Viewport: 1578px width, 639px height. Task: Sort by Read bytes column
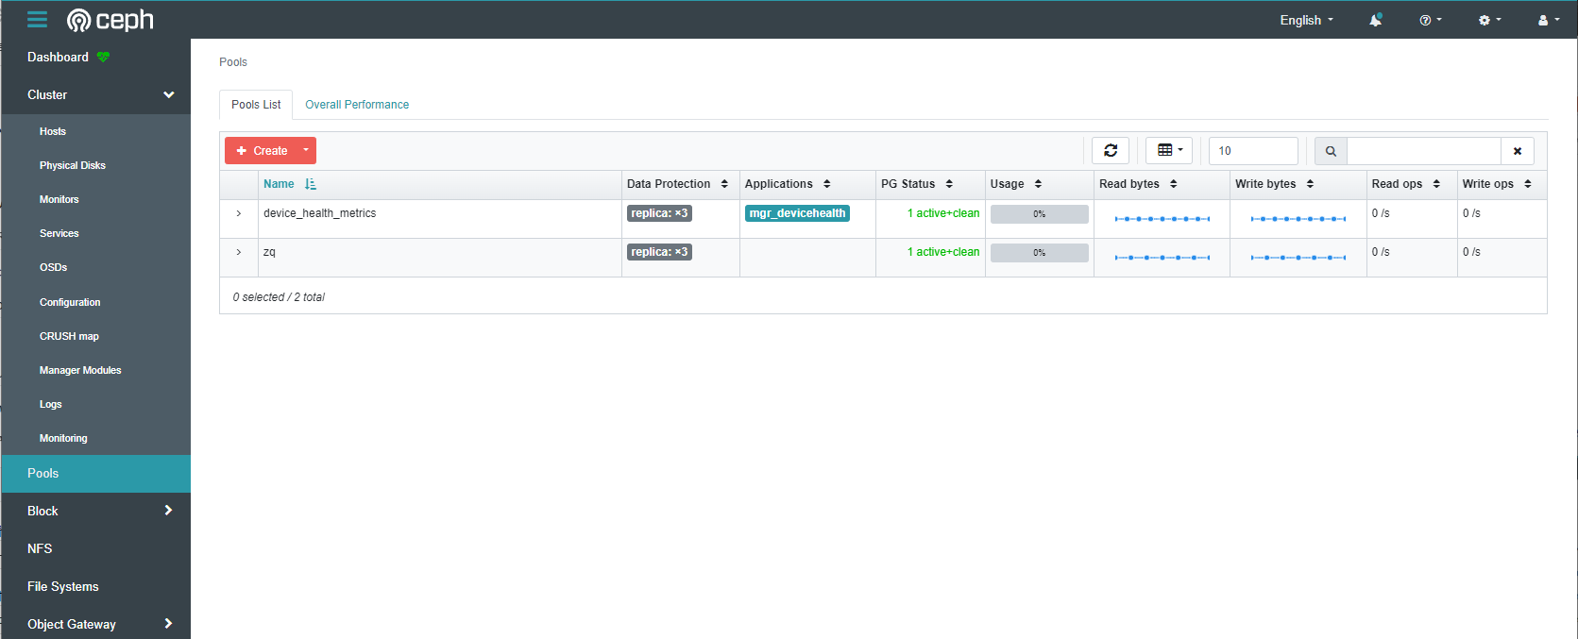[x=1173, y=184]
